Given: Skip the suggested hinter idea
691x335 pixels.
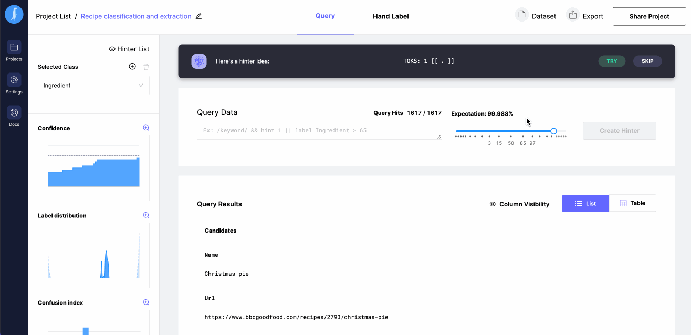Looking at the screenshot, I should tap(647, 61).
